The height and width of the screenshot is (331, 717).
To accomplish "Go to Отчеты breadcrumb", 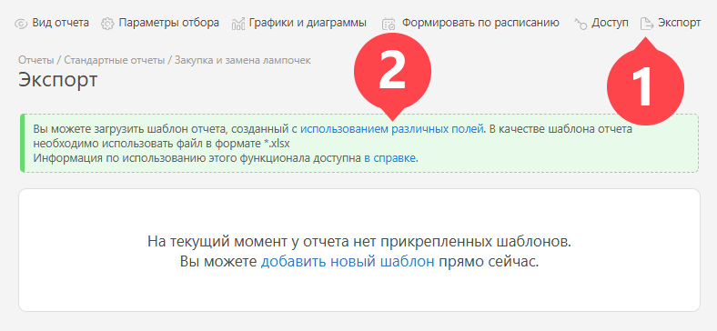I will 36,60.
